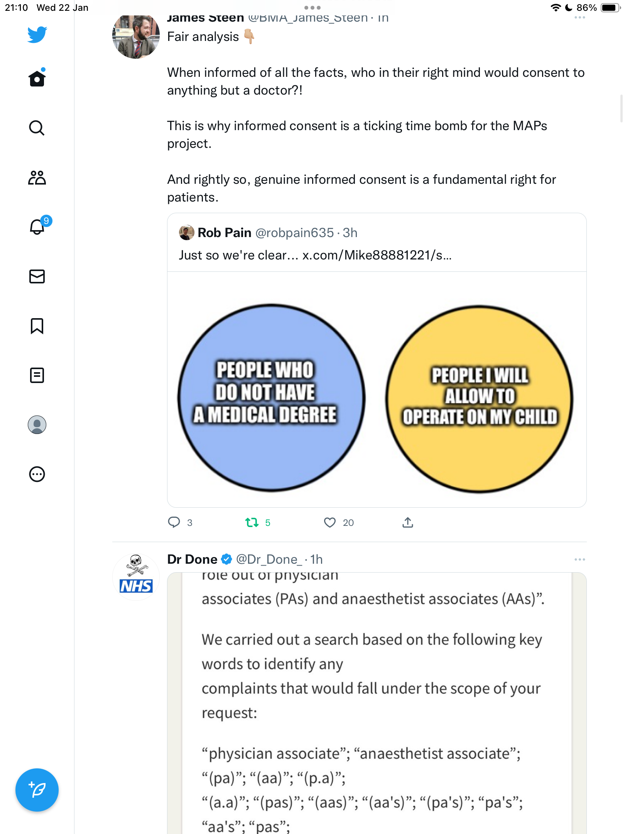Open the Bookmarks icon
Viewport: 625px width, 834px height.
pyautogui.click(x=37, y=326)
